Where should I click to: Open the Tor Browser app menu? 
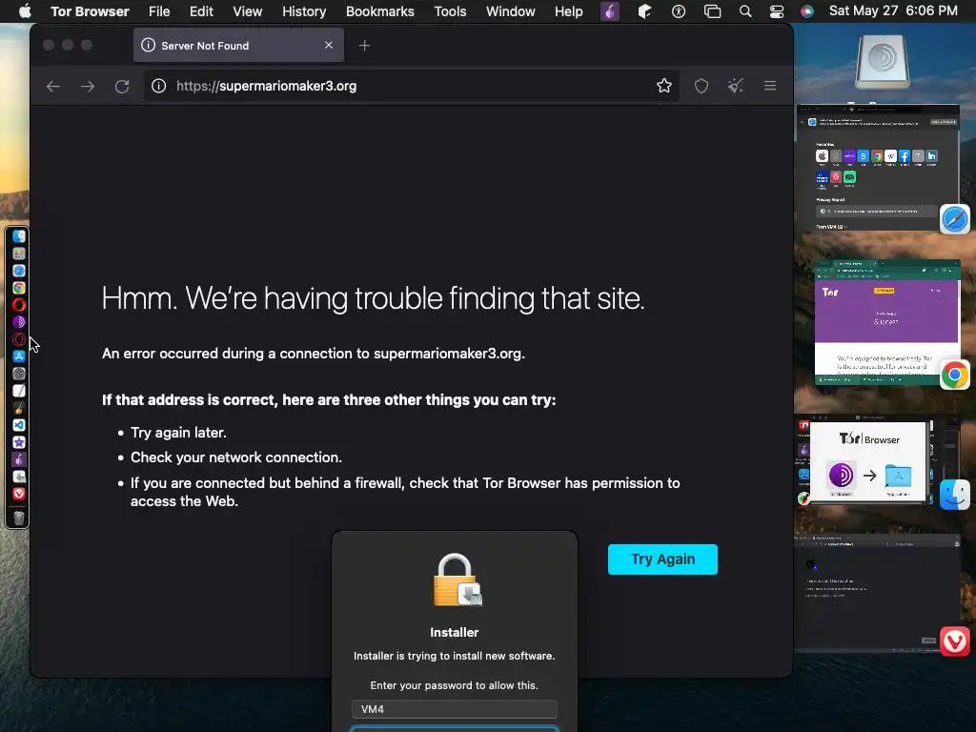click(x=90, y=11)
